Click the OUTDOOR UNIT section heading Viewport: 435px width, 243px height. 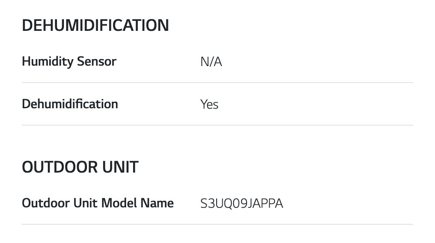[x=80, y=167]
